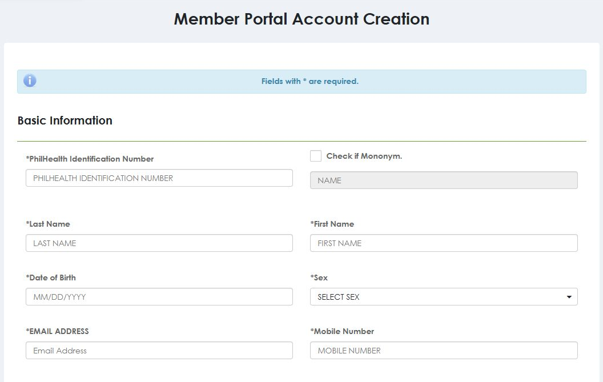
Task: Focus the PhilHealth Identification Number field
Action: (159, 178)
